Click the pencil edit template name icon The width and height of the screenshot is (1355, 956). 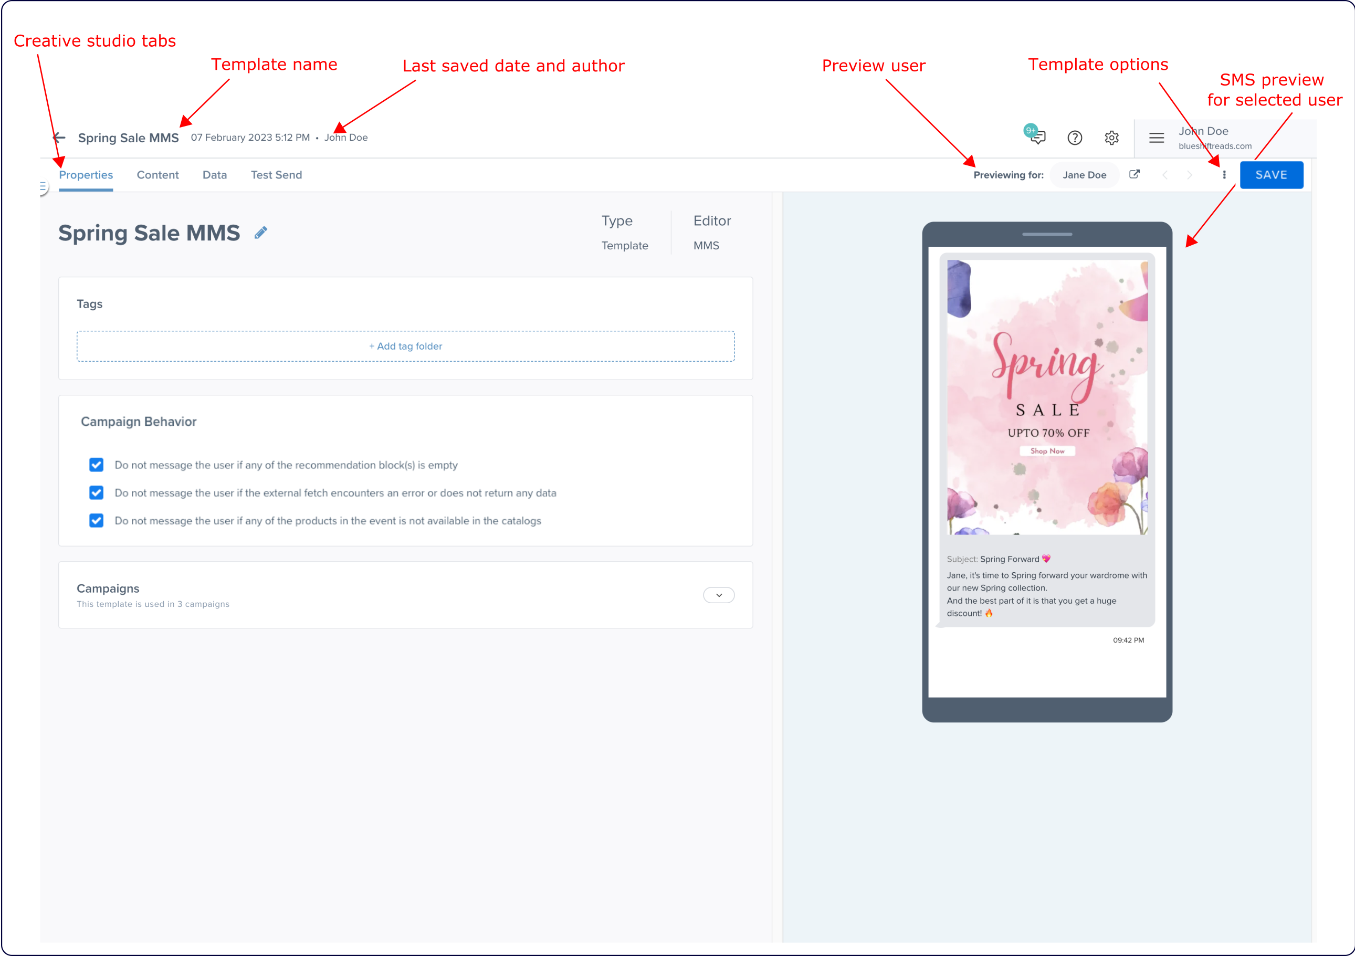pos(261,233)
